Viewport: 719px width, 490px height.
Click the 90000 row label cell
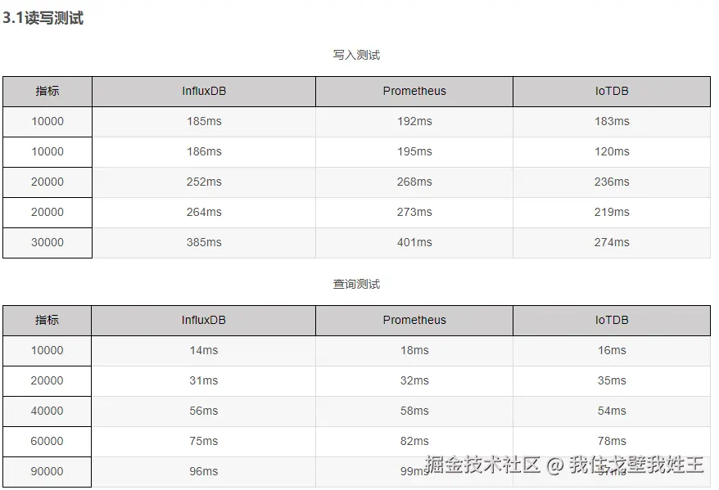(x=47, y=471)
